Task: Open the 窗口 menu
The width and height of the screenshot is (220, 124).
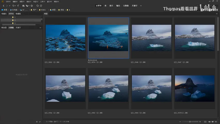Action: (x=49, y=2)
